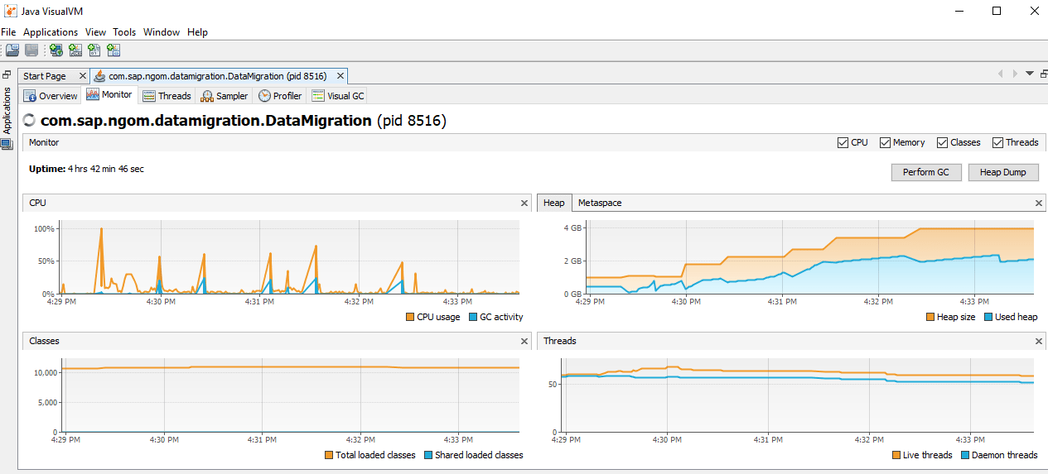Open the Profiler tab
The image size is (1048, 474).
[x=280, y=96]
